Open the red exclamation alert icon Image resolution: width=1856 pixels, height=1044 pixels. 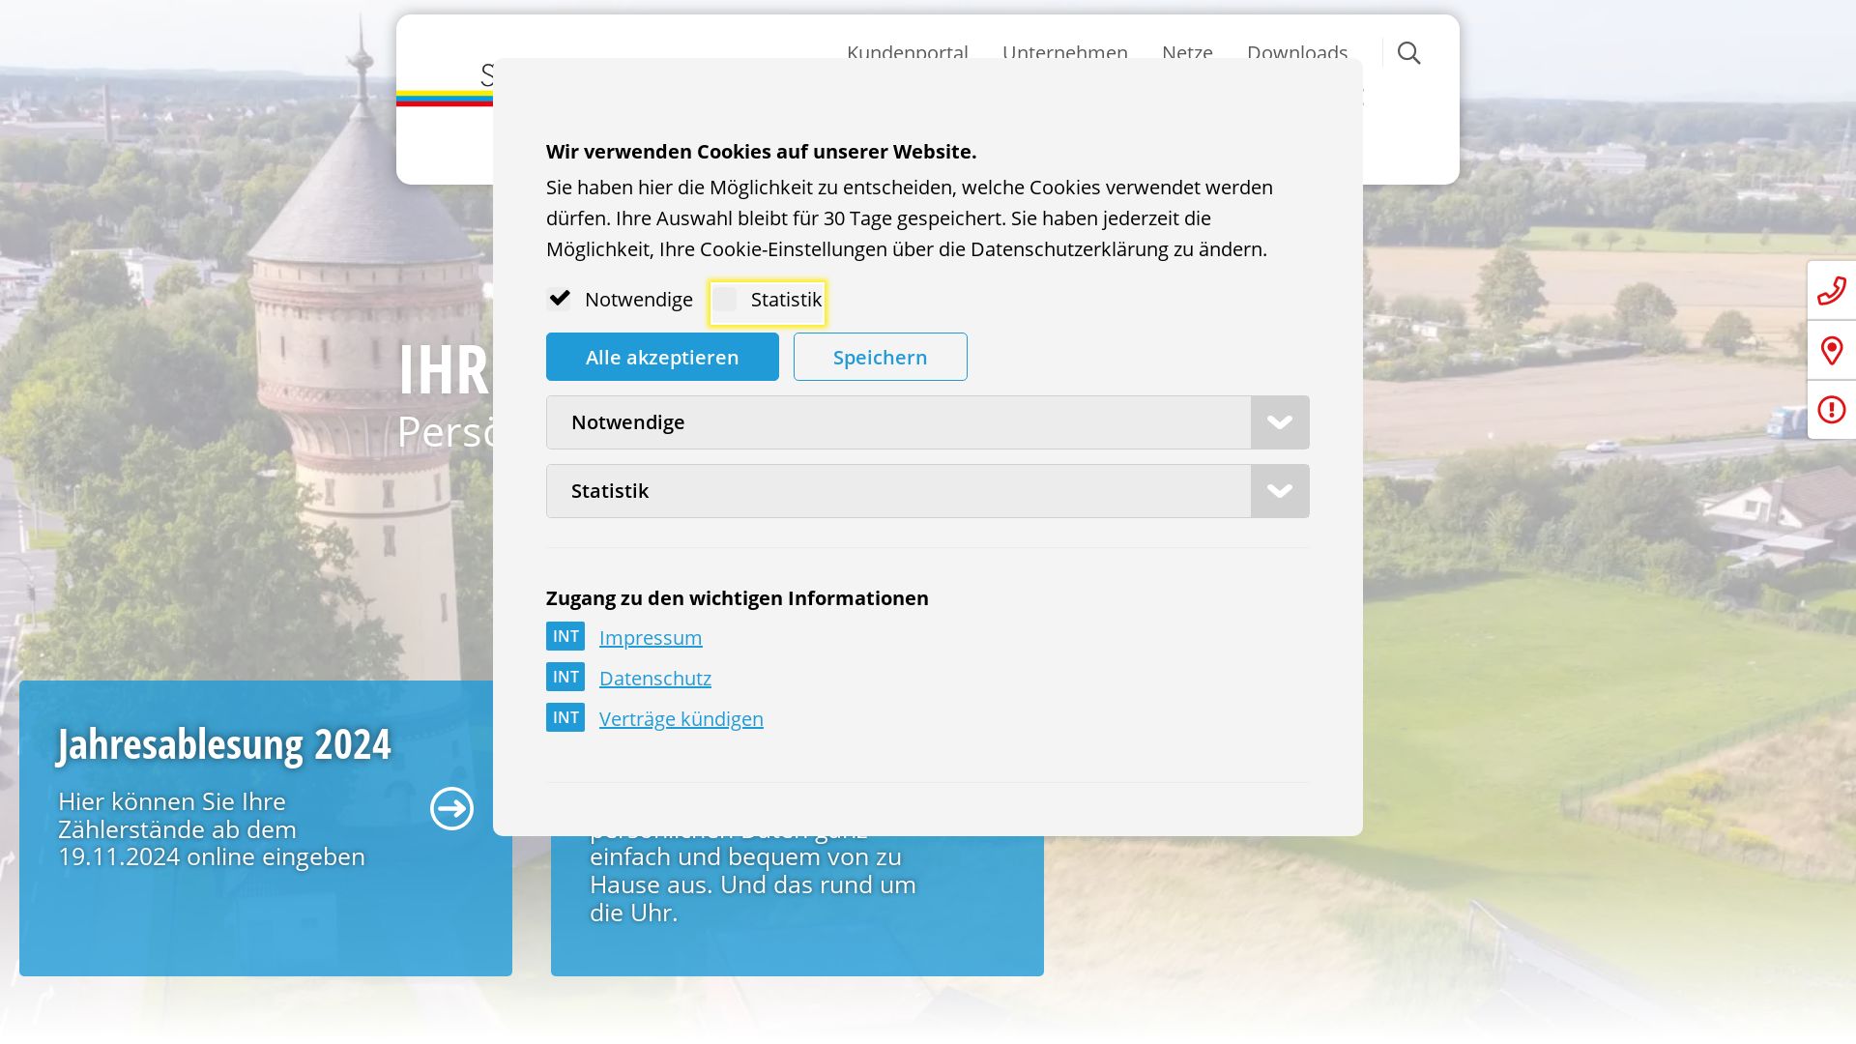click(x=1832, y=410)
